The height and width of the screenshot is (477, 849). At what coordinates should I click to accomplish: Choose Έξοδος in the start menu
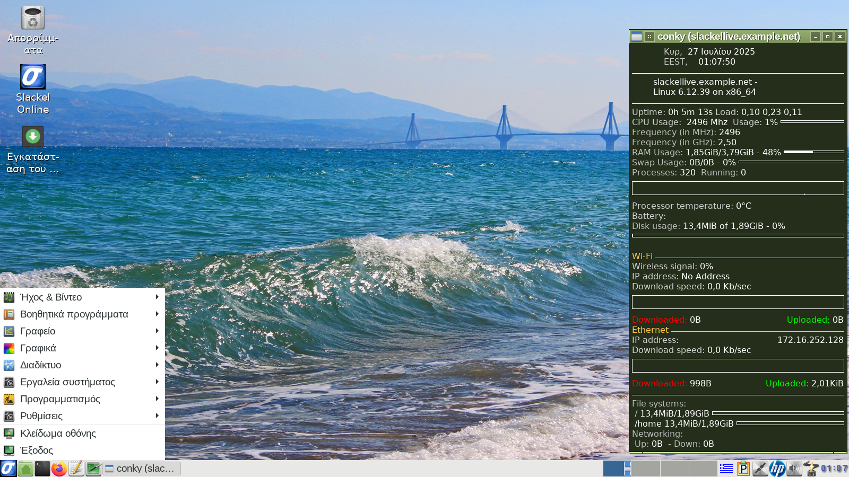[x=37, y=450]
